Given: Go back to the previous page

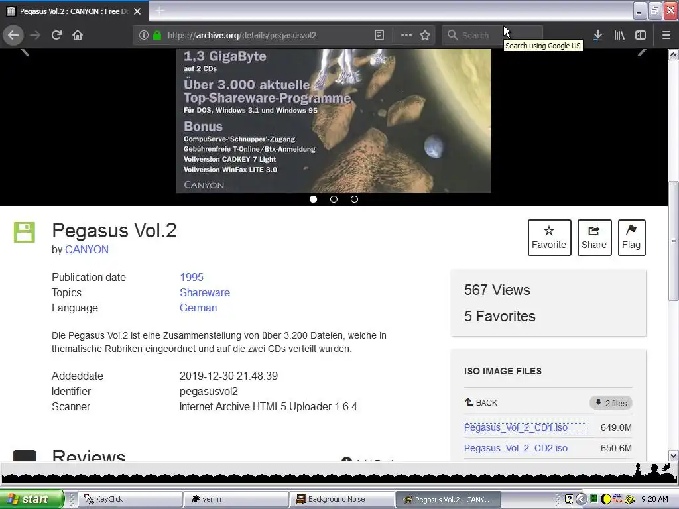Looking at the screenshot, I should (x=13, y=35).
